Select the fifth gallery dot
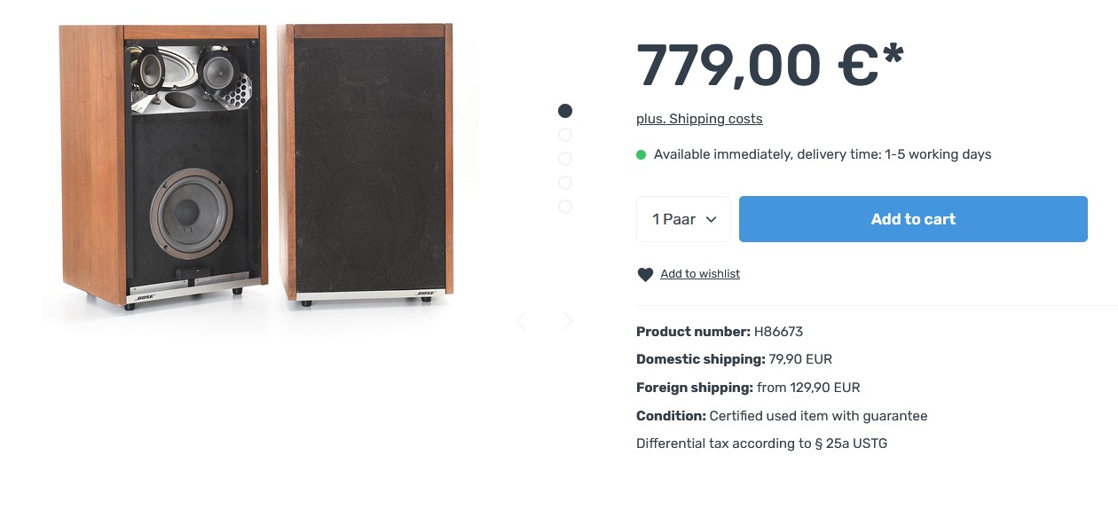The image size is (1118, 510). pyautogui.click(x=565, y=207)
